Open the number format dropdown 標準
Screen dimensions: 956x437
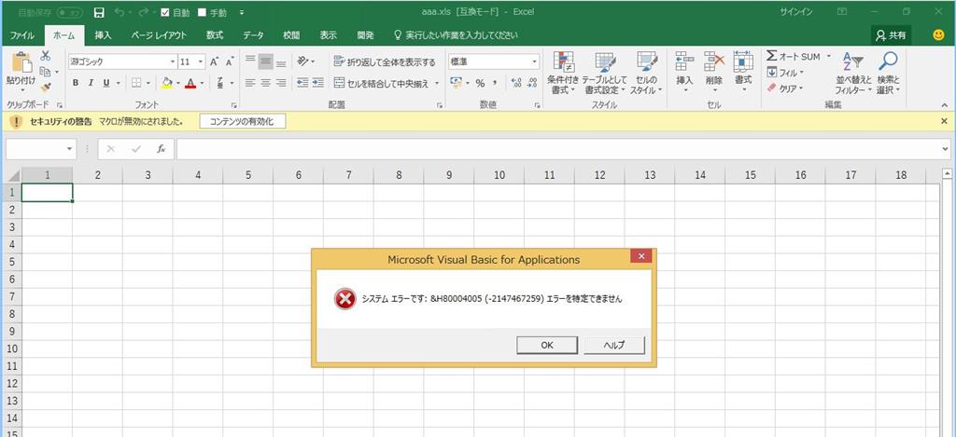click(535, 61)
